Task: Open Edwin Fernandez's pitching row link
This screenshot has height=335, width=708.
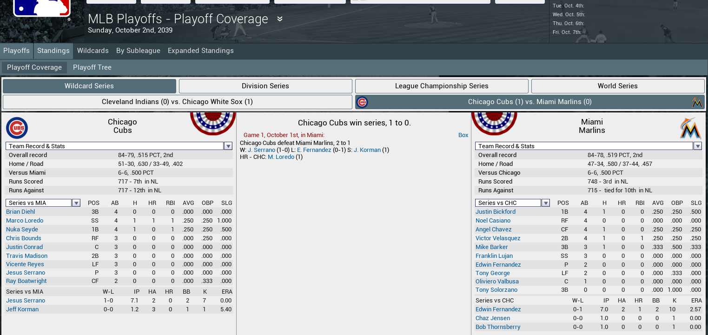Action: [498, 309]
